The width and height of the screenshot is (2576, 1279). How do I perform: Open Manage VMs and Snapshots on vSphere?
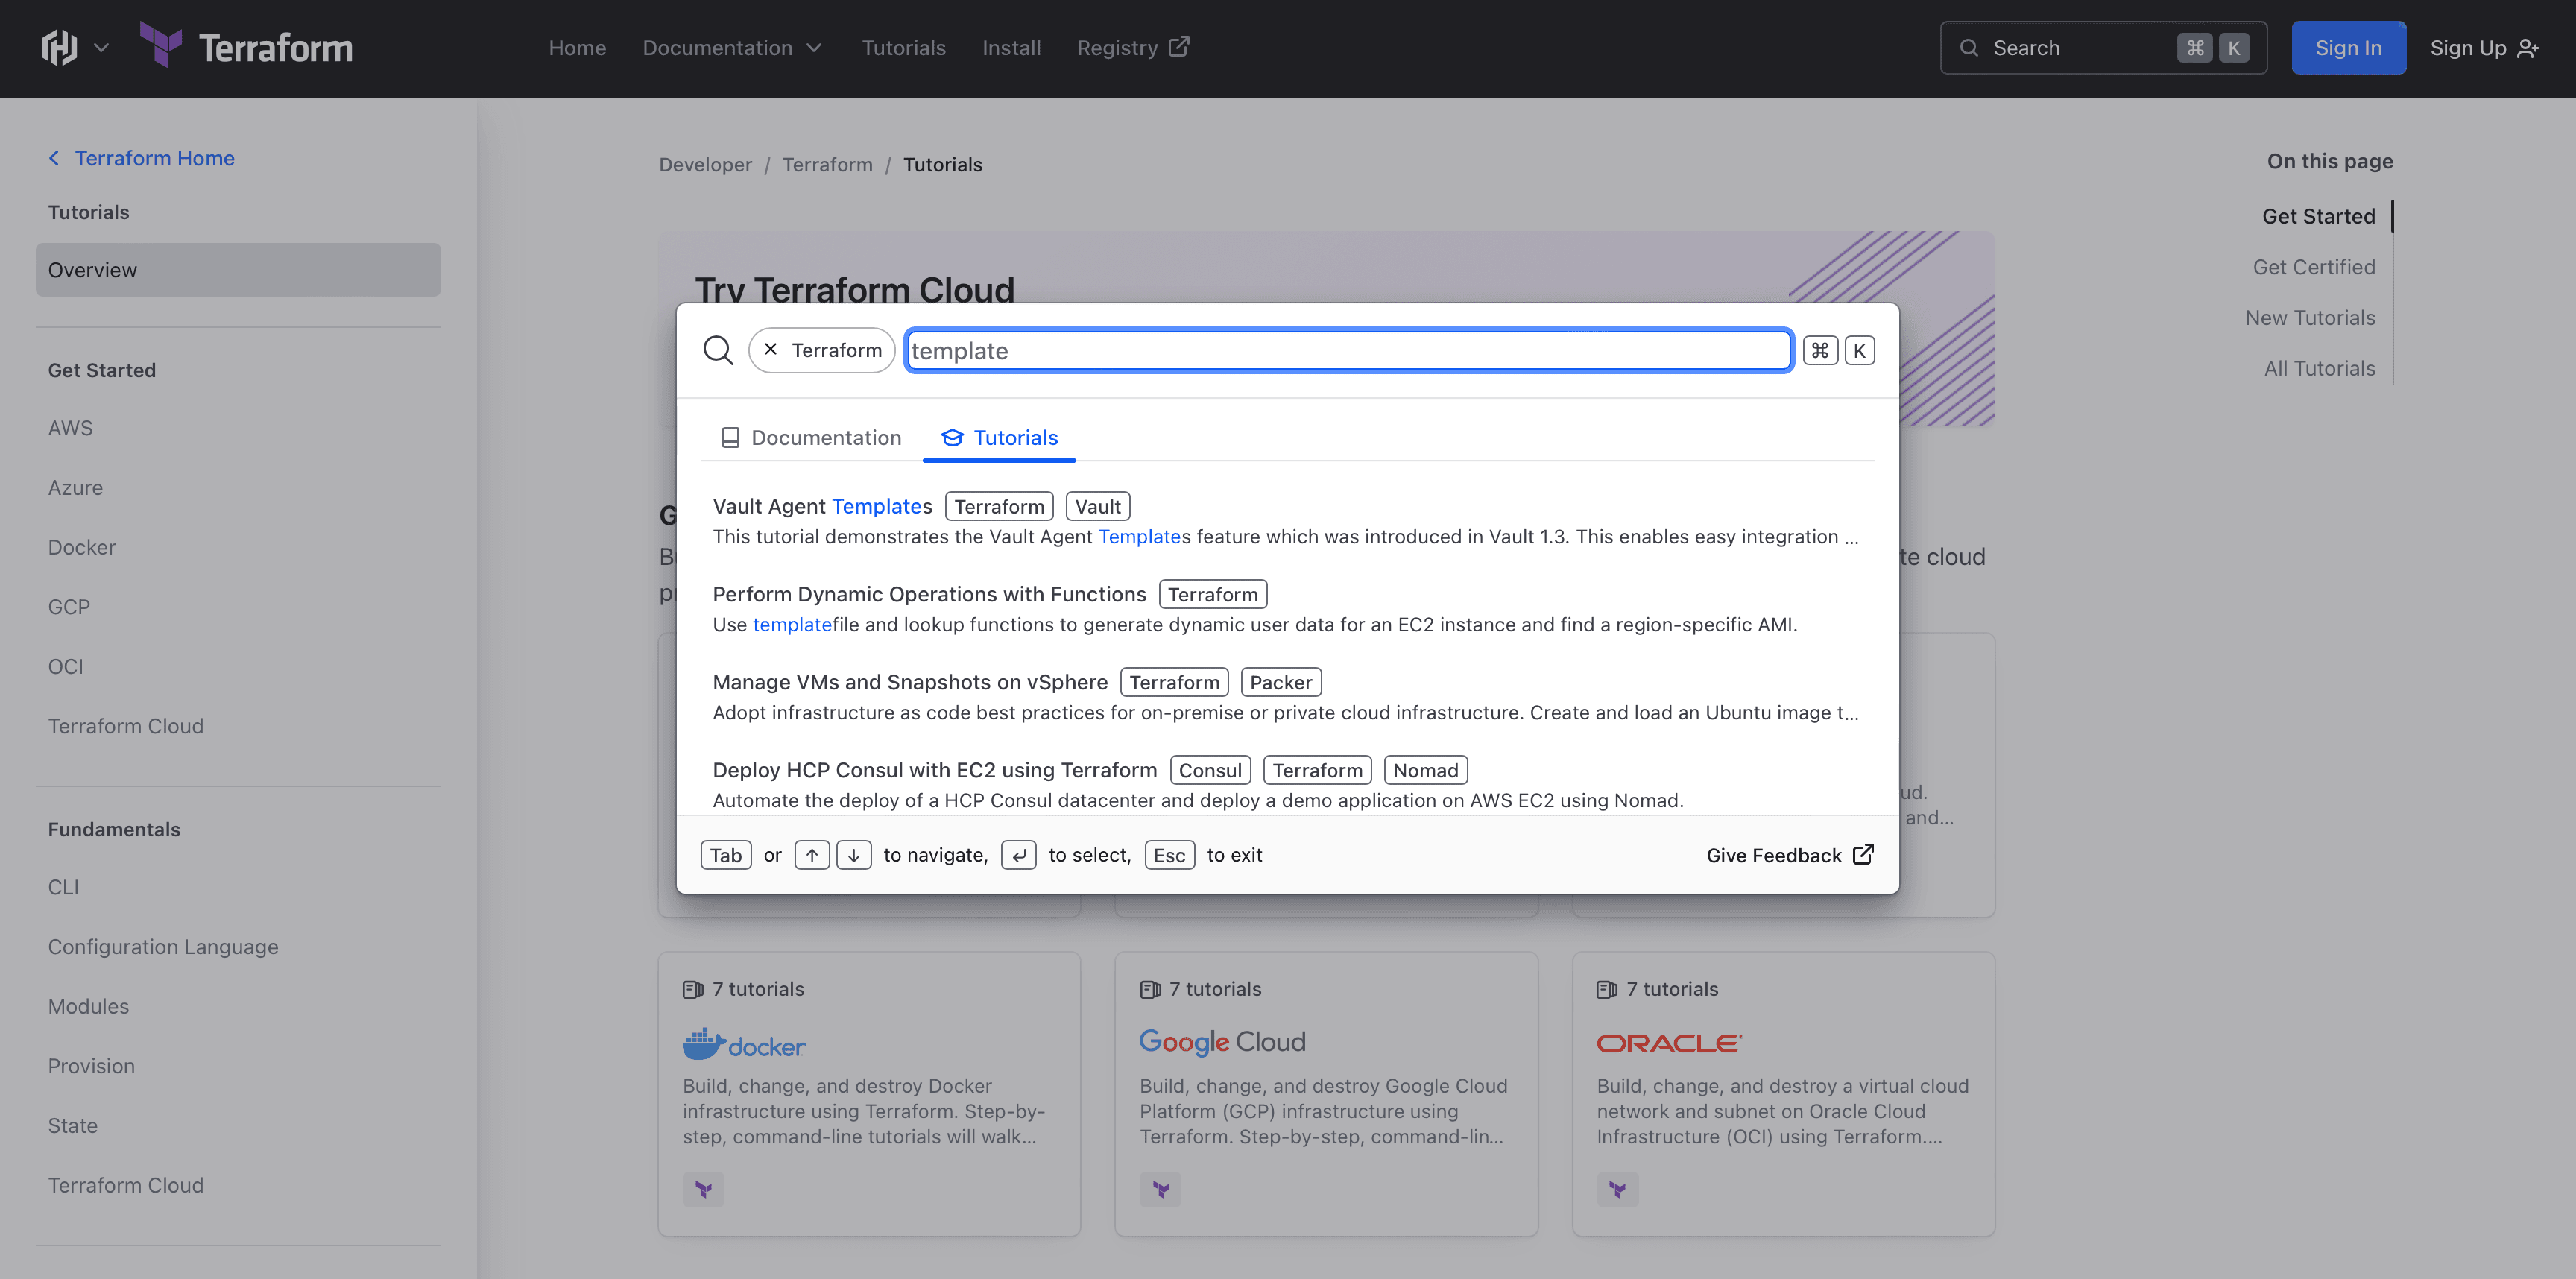[909, 682]
